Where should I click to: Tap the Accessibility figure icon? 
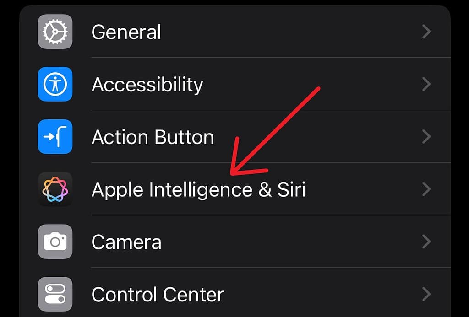55,84
